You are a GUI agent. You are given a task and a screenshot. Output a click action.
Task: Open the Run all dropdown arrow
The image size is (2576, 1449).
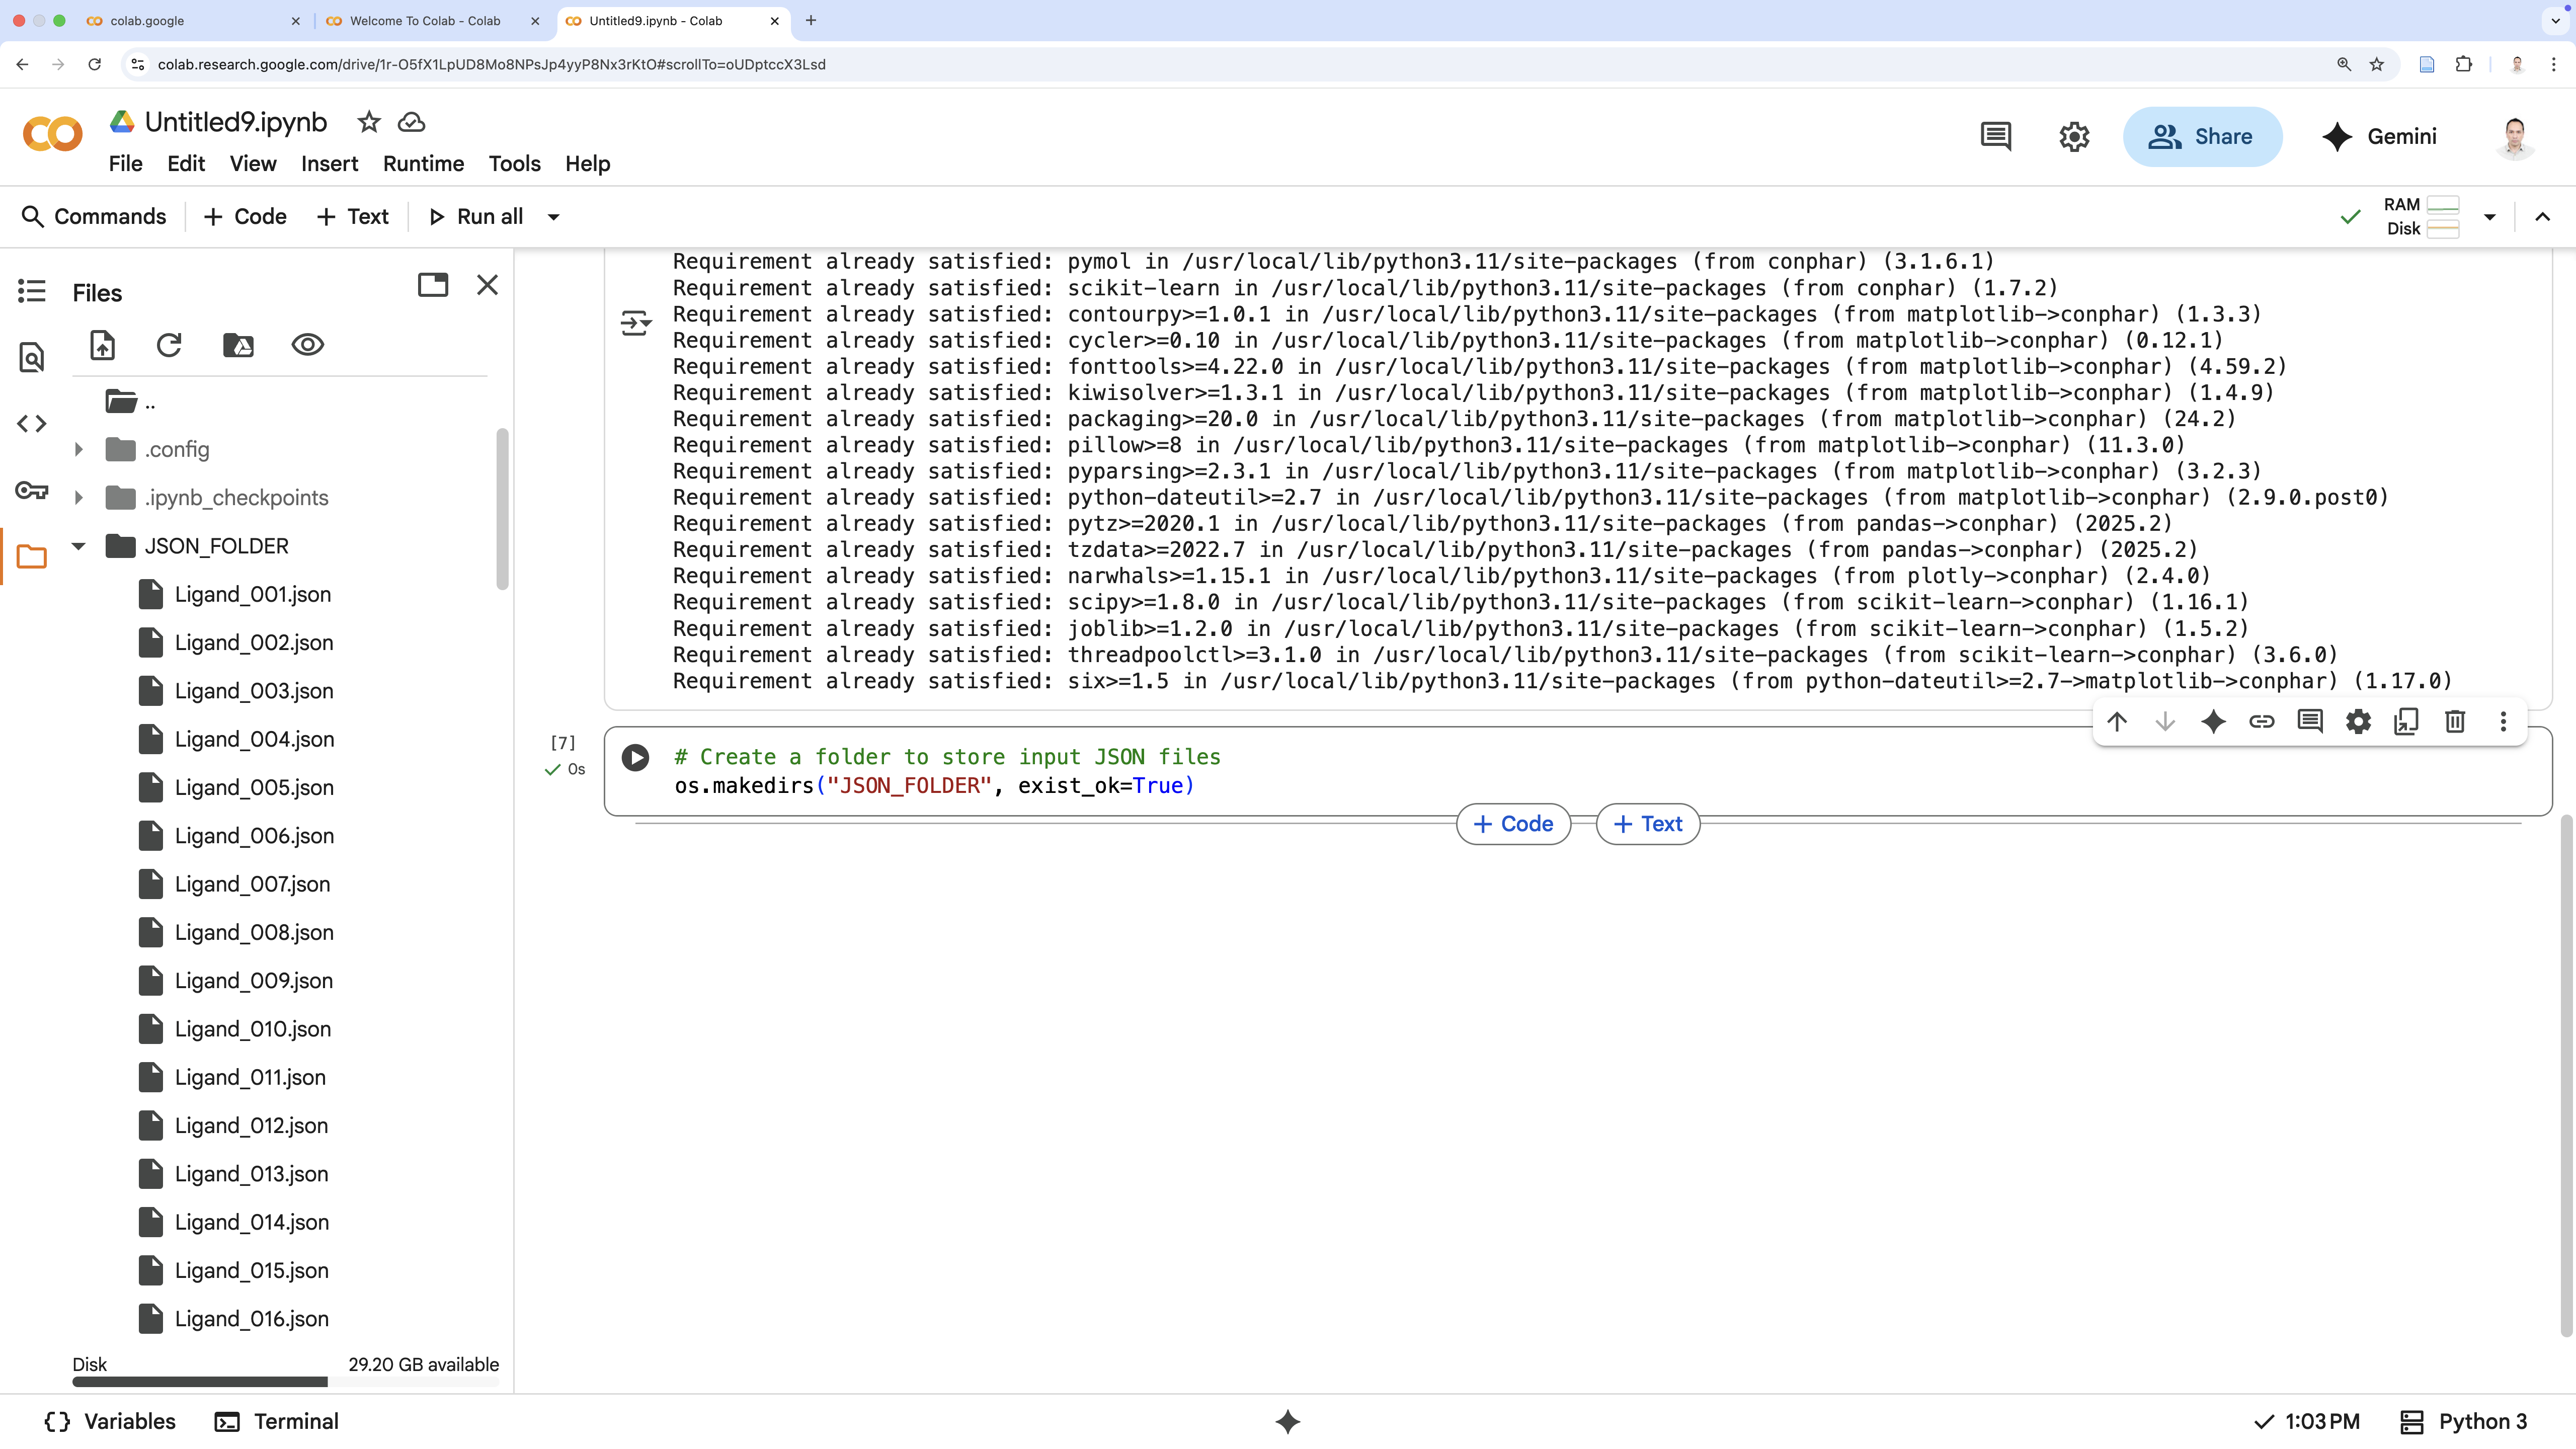(553, 217)
